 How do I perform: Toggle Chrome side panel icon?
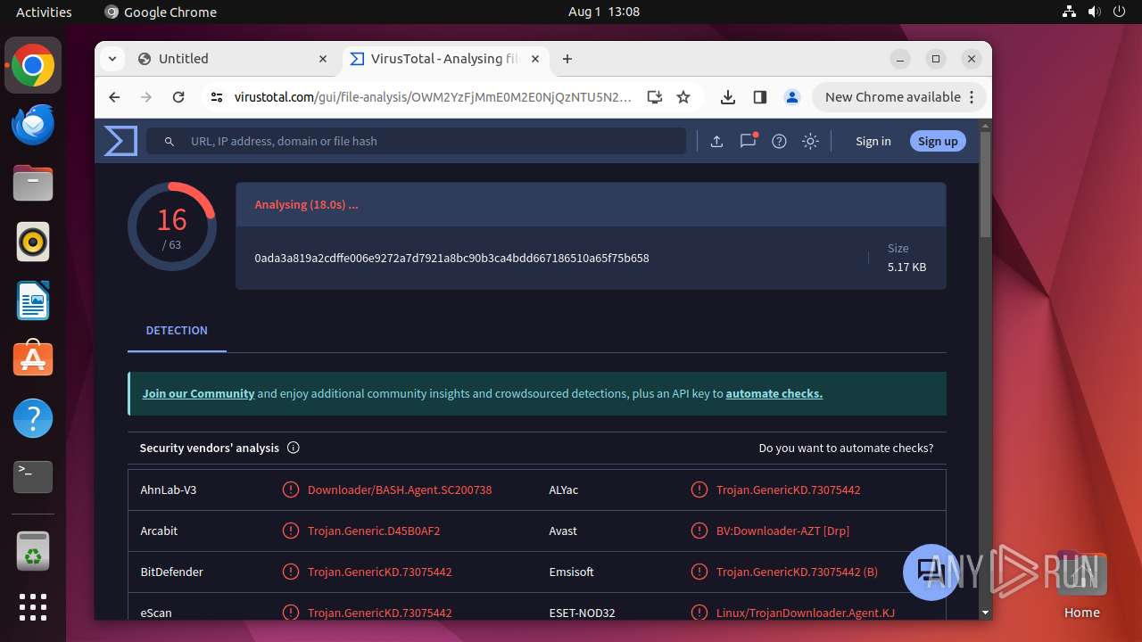point(760,97)
